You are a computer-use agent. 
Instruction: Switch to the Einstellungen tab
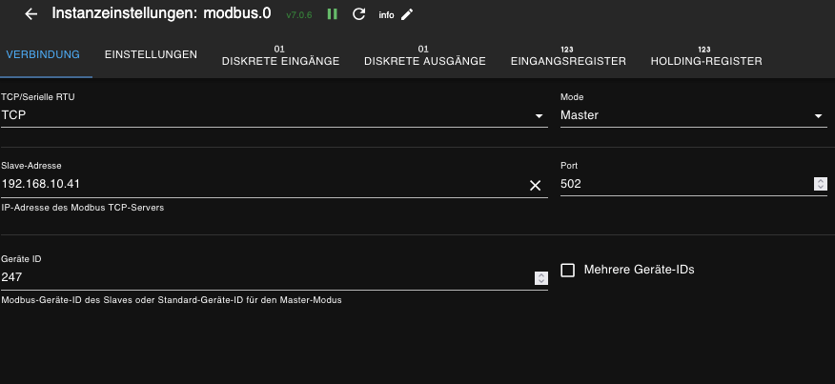[151, 55]
